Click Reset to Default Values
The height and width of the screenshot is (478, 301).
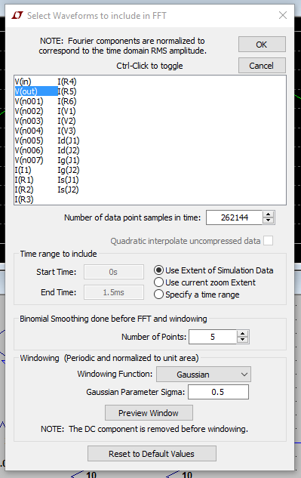(152, 454)
